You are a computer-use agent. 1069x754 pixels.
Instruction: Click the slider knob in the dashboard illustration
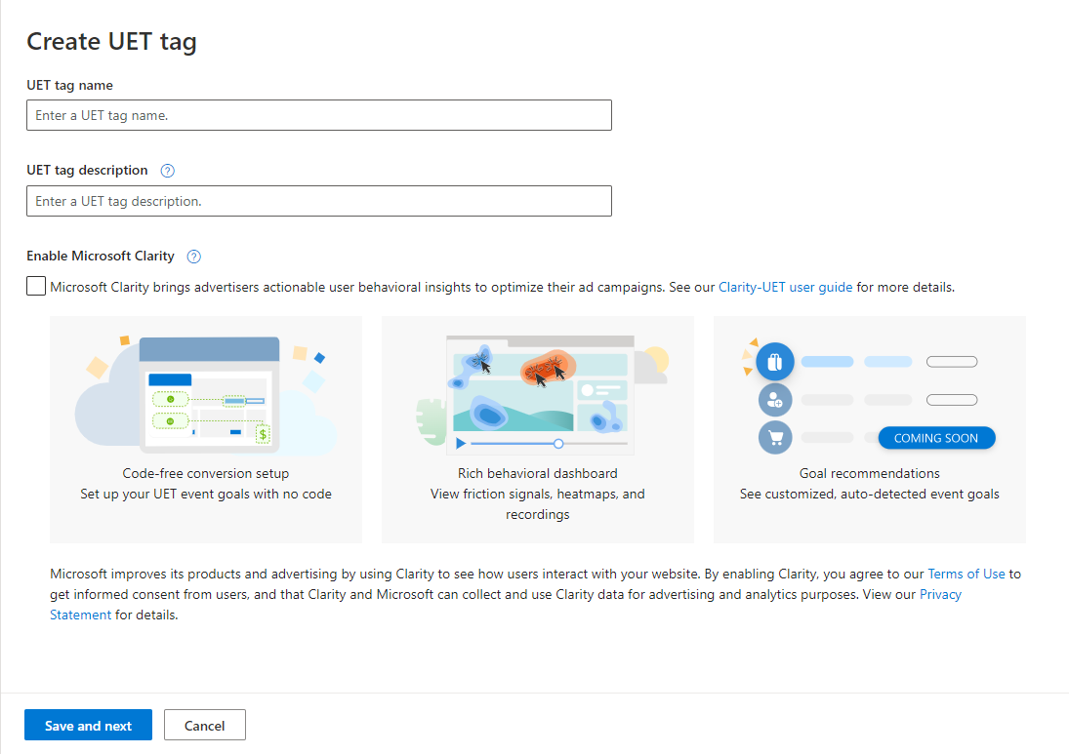(x=558, y=444)
